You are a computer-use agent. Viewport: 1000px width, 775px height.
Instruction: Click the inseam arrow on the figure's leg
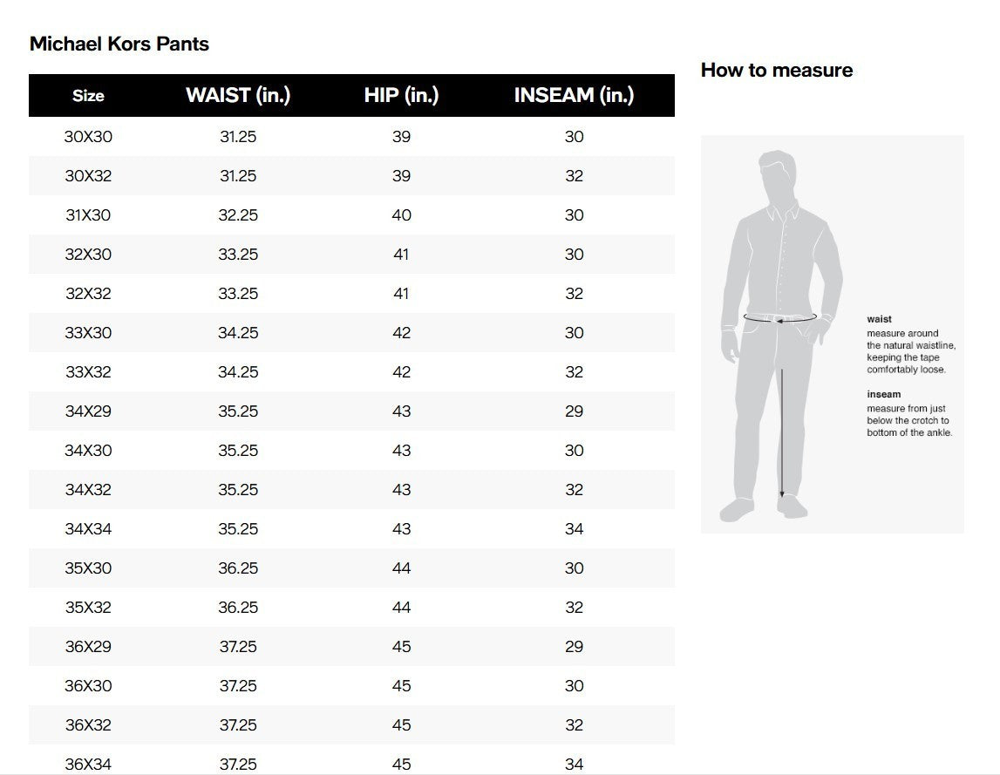point(782,433)
